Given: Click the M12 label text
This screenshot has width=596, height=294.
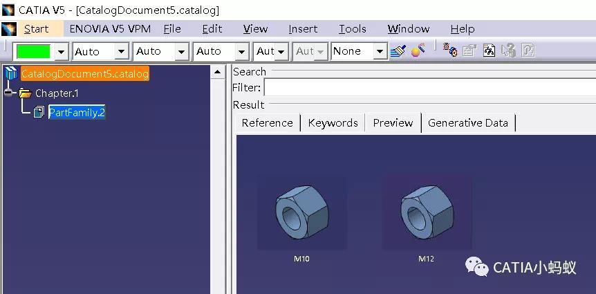Looking at the screenshot, I should tap(427, 259).
